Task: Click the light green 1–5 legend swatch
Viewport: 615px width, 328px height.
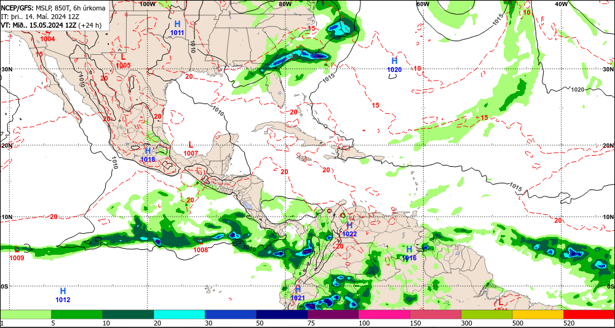Action: pos(25,314)
